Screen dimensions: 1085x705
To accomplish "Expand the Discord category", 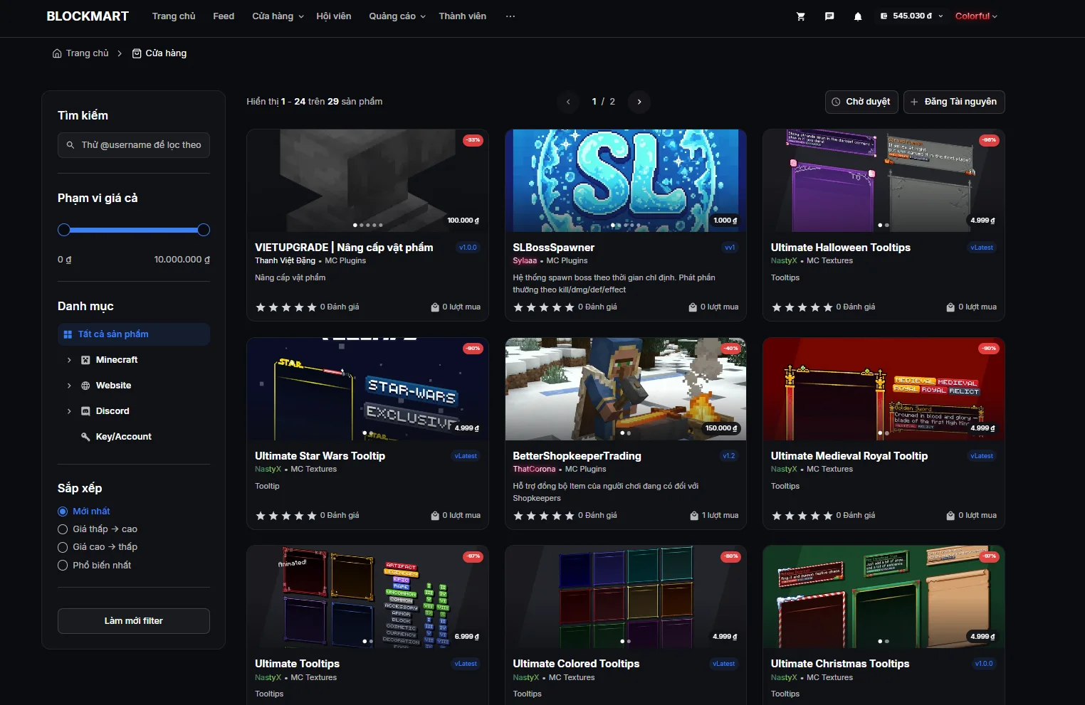I will 69,411.
